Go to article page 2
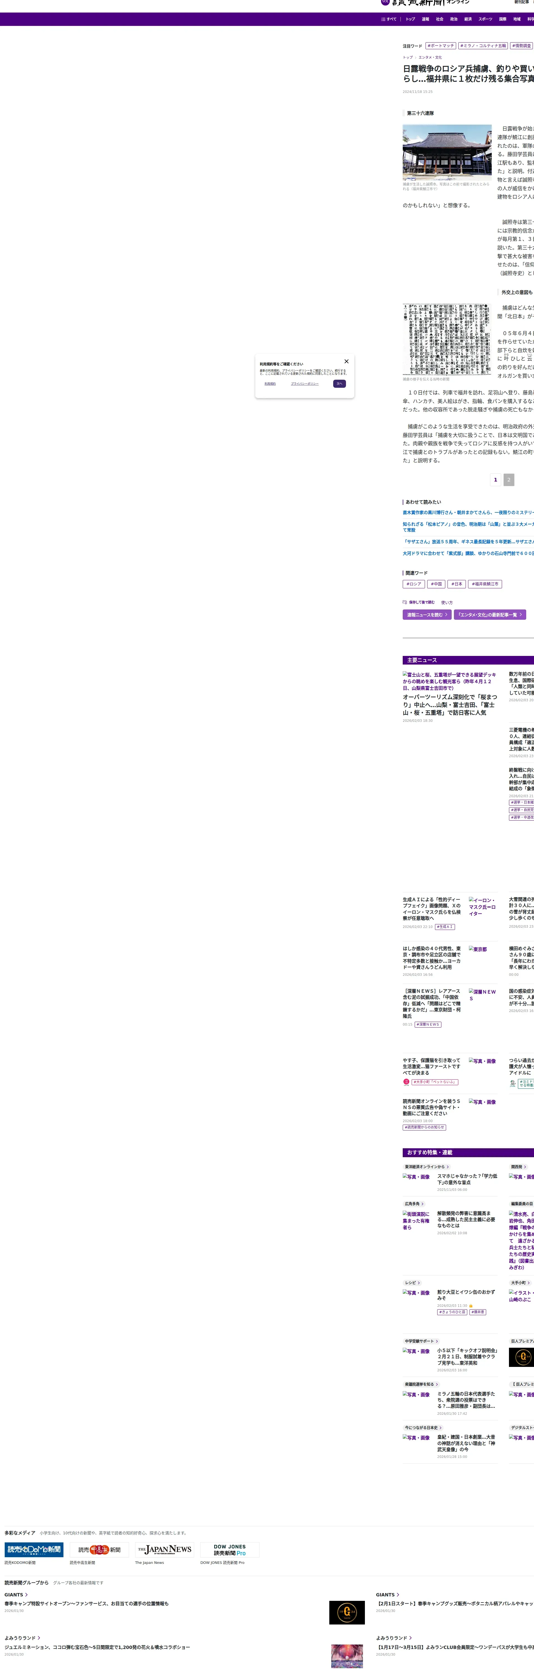The height and width of the screenshot is (1669, 534). click(509, 480)
